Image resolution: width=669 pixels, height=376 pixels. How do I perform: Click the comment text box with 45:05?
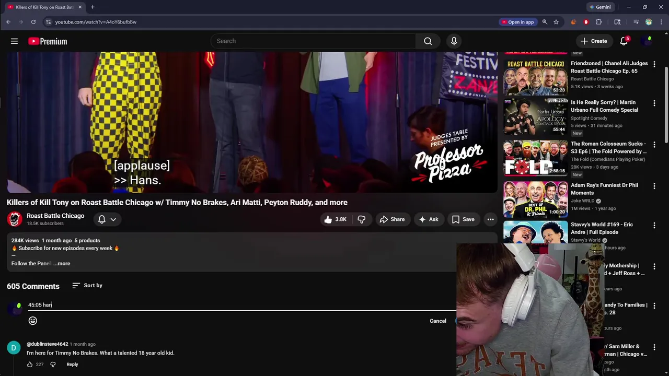(x=241, y=305)
